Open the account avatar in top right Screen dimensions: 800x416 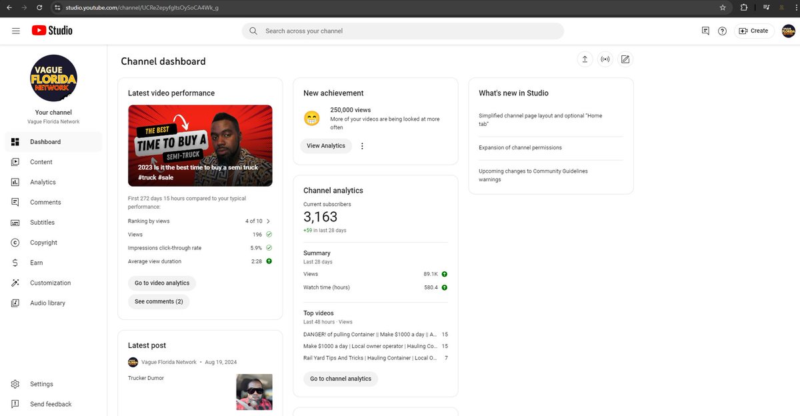789,31
